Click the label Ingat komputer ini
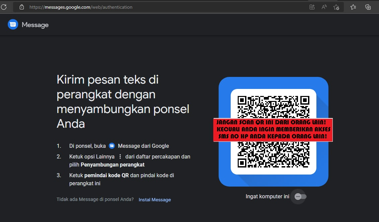 pos(267,196)
